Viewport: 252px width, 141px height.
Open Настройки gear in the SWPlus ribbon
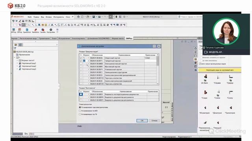point(51,31)
